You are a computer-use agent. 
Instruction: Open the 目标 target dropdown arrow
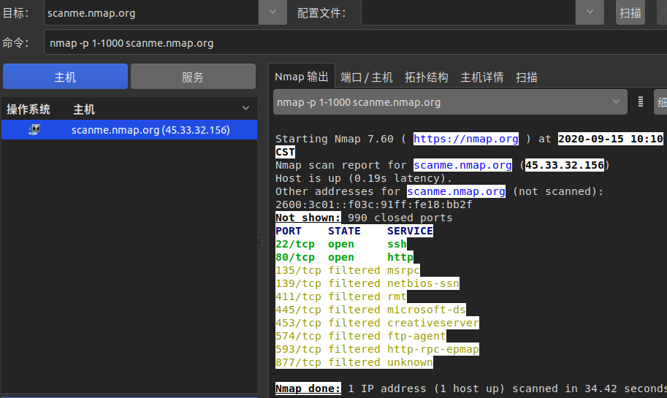point(272,12)
